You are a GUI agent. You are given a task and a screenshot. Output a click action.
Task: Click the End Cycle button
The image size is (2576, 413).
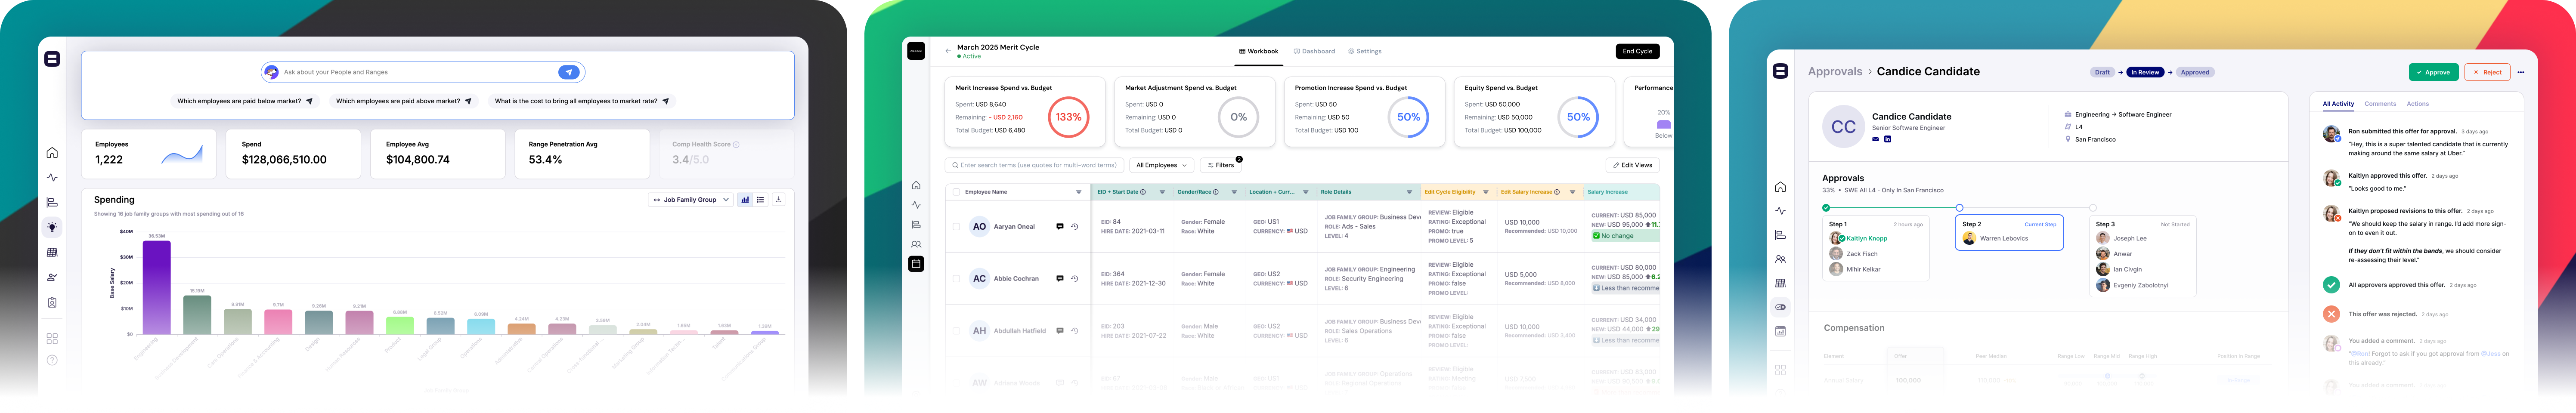[x=1637, y=51]
